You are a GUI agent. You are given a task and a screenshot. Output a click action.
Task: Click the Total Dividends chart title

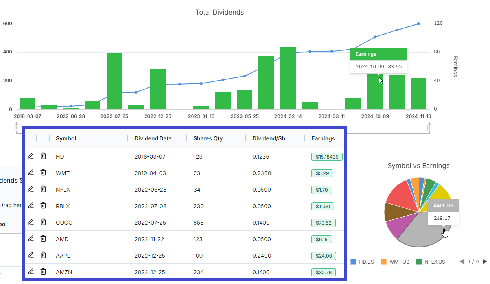point(220,12)
